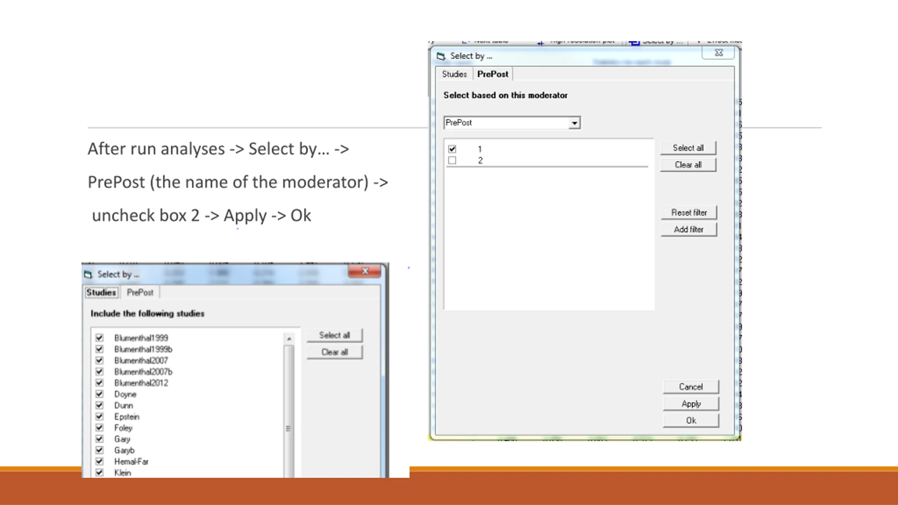Open the PrePost moderator dropdown

[574, 123]
